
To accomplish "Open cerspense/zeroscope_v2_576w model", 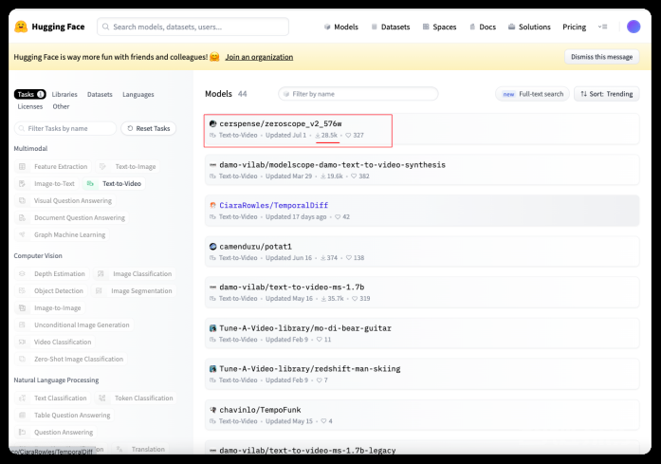I will point(422,129).
